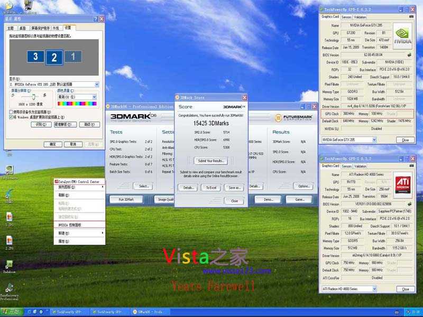
Task: Click the BIOS save chip icon in NVIDIA GPU-Z
Action: (409, 55)
